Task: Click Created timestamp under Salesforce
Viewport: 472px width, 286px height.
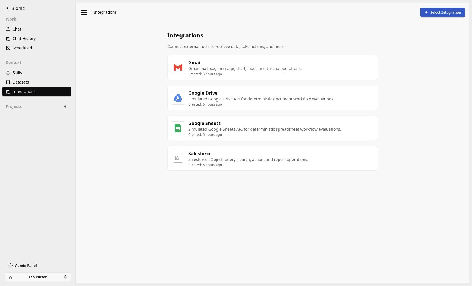Action: coord(205,165)
